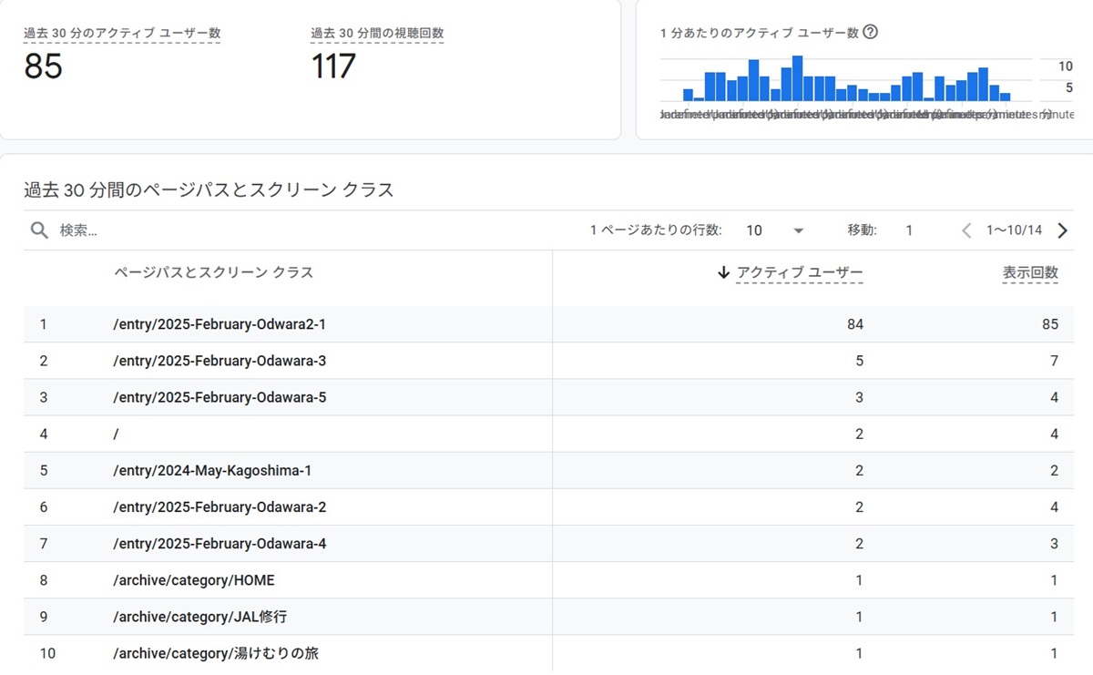Select row /entry/2025-February-Odawara-4

(548, 544)
